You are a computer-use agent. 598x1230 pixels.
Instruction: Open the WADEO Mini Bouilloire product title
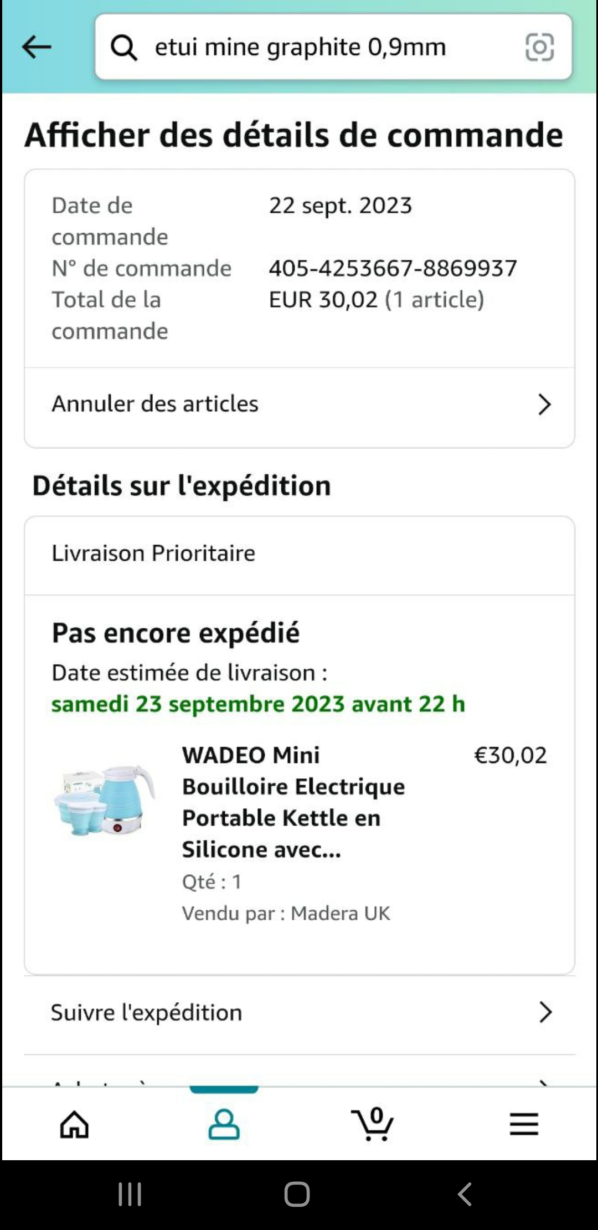pyautogui.click(x=293, y=802)
